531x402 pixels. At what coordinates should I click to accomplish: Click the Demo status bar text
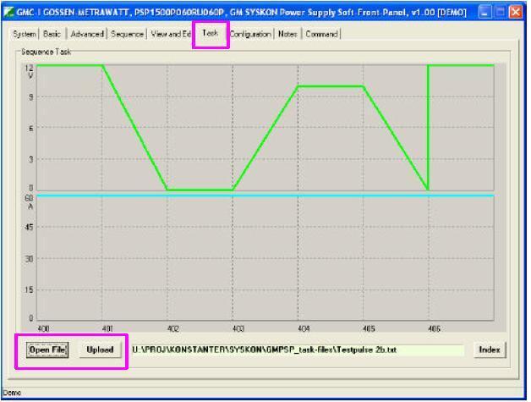tap(11, 394)
